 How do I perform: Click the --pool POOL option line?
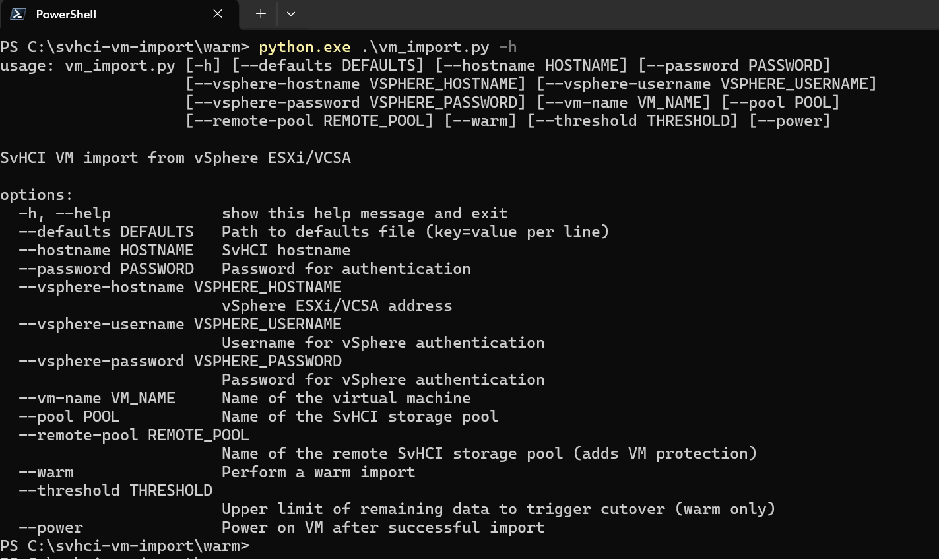(259, 416)
